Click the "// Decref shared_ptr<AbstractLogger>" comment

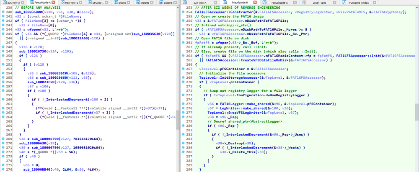tap(246, 121)
